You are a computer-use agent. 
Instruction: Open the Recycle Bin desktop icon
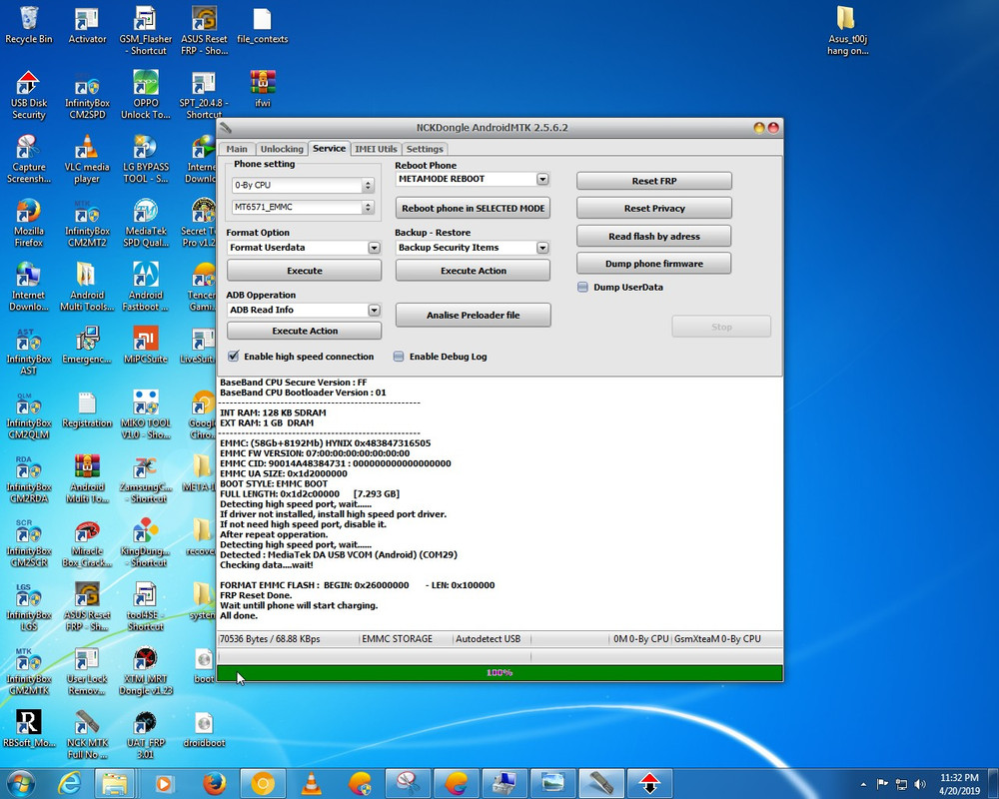pyautogui.click(x=29, y=26)
